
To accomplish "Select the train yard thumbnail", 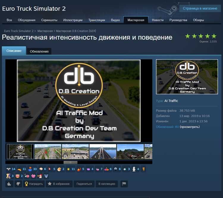I will click(x=130, y=151).
